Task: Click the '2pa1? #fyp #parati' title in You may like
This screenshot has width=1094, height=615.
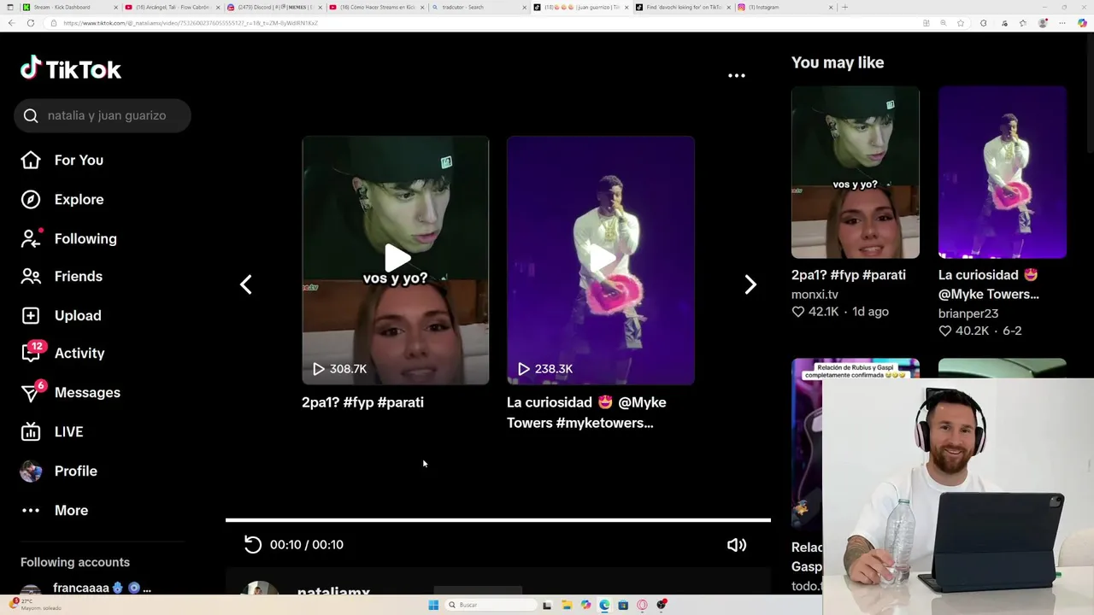Action: coord(849,275)
